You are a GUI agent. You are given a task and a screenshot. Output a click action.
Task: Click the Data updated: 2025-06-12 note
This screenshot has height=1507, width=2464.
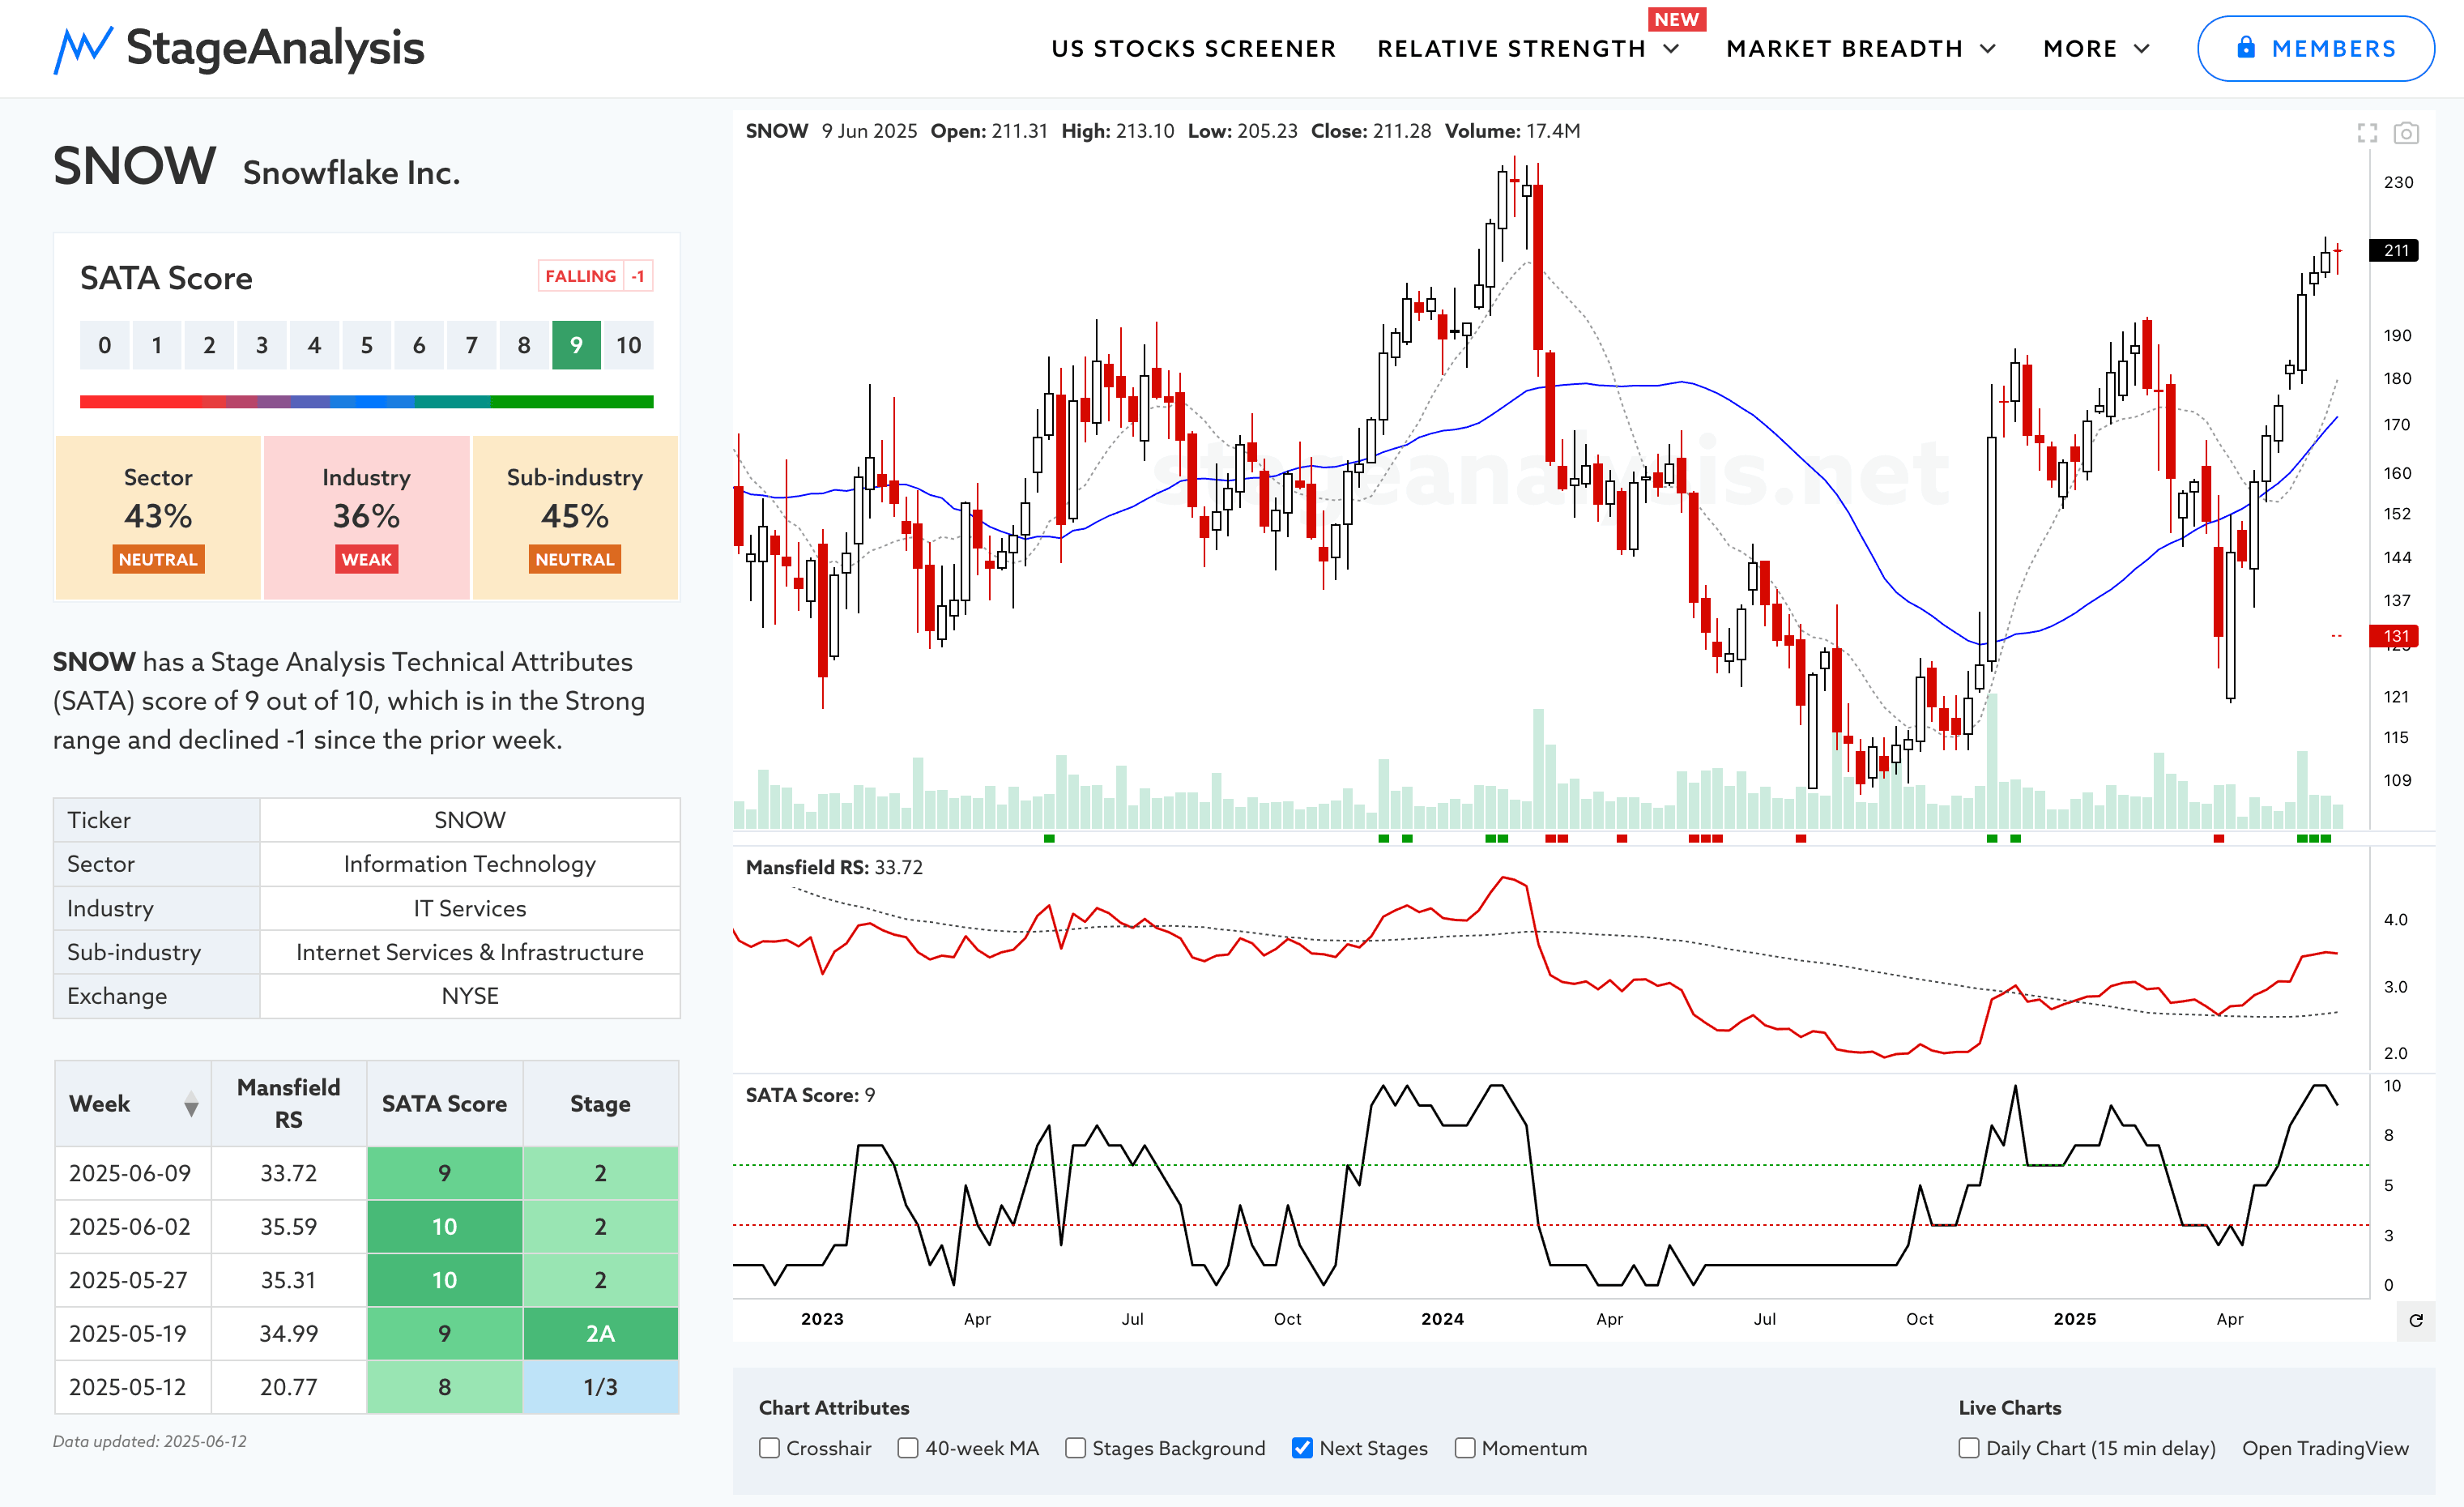tap(150, 1442)
